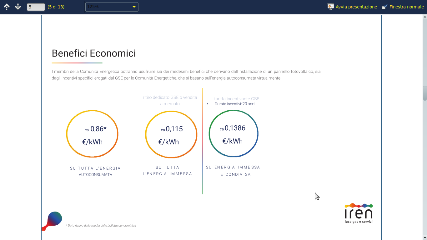Go to the next page with down arrow
This screenshot has width=427, height=240.
[18, 7]
